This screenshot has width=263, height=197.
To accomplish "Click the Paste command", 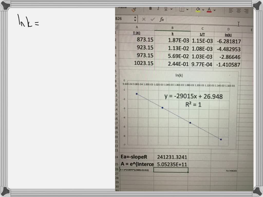I will coord(123,7).
